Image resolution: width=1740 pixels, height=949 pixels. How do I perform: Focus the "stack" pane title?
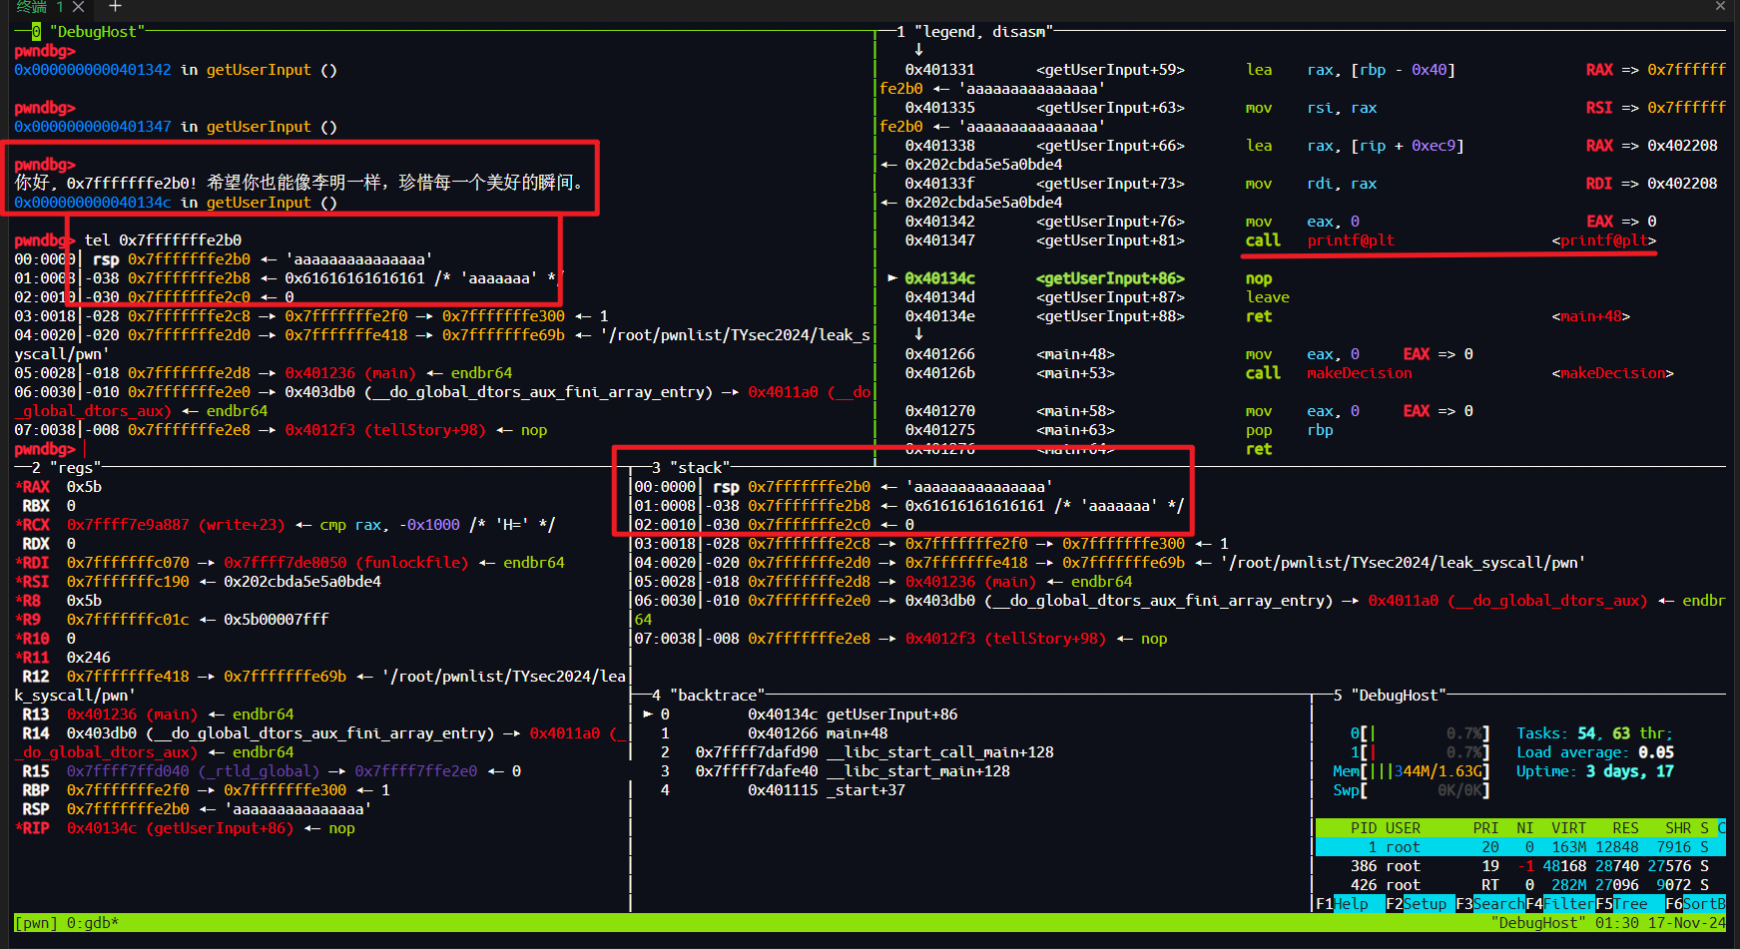(700, 468)
